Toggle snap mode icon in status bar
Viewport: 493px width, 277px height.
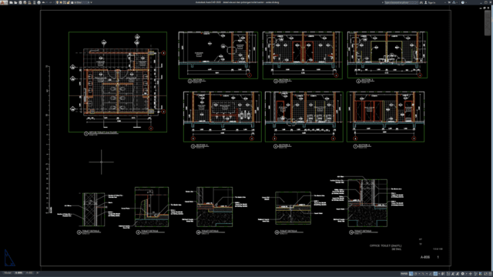click(x=415, y=274)
